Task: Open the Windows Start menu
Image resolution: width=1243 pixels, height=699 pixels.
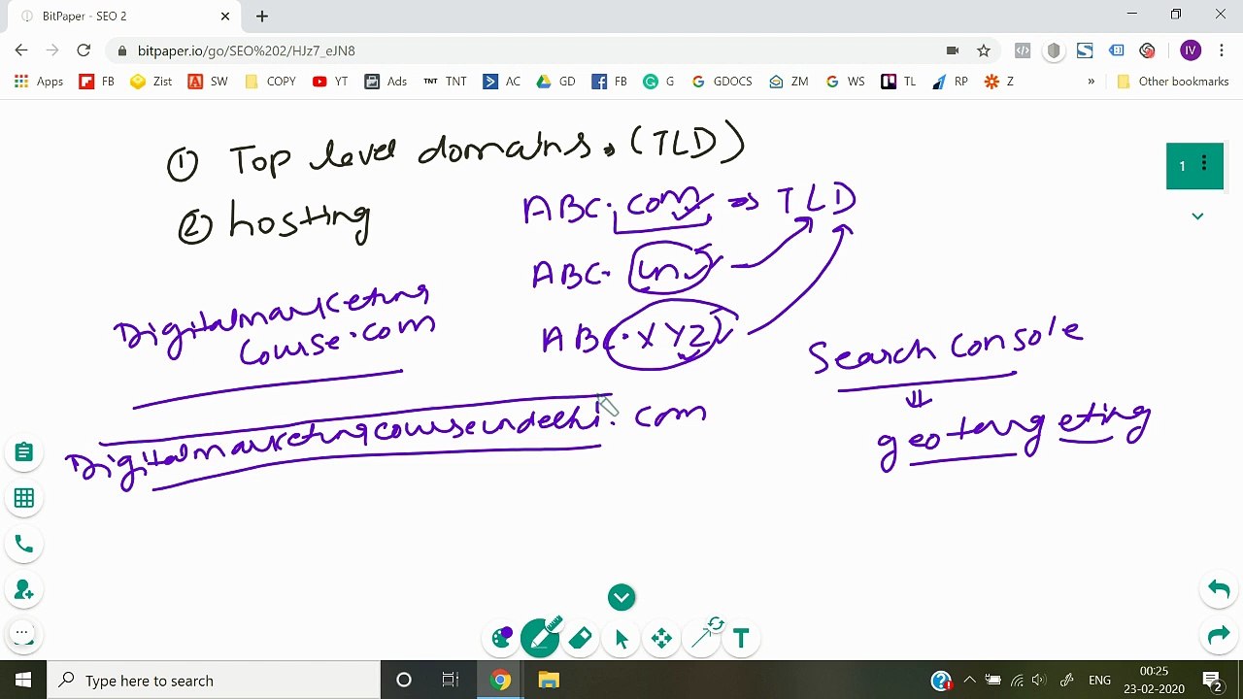Action: tap(23, 681)
